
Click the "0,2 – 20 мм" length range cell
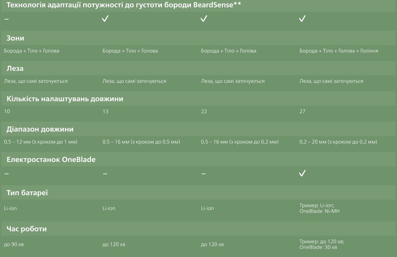click(338, 142)
